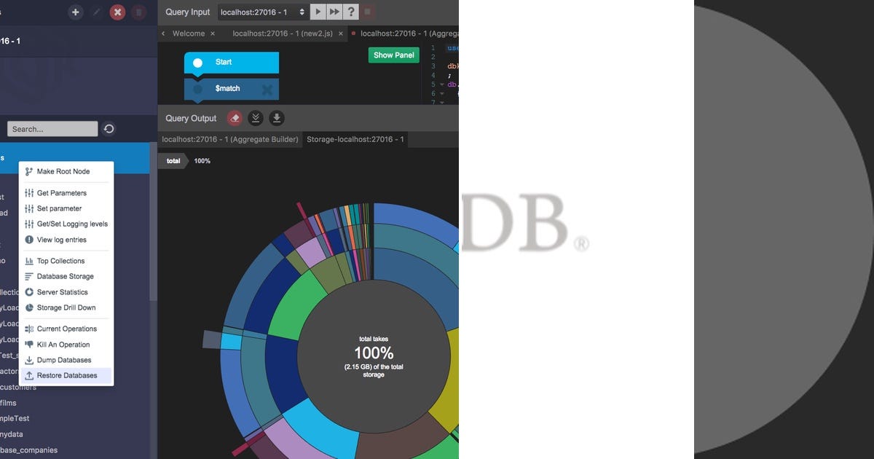
Task: Select the Dump Databases icon
Action: tap(30, 359)
